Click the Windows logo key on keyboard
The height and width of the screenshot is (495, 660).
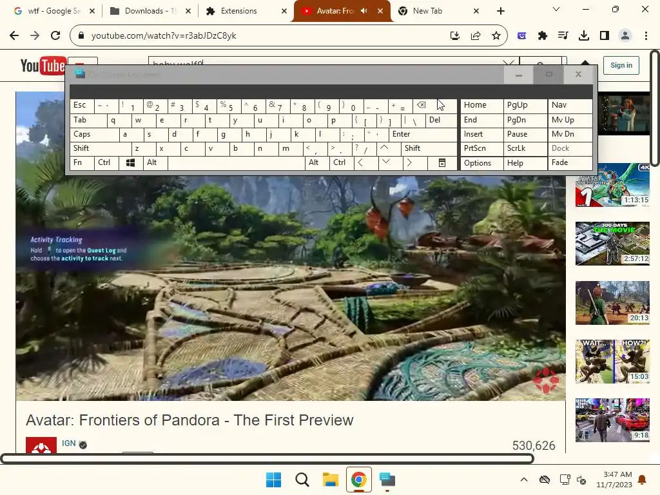(x=130, y=163)
